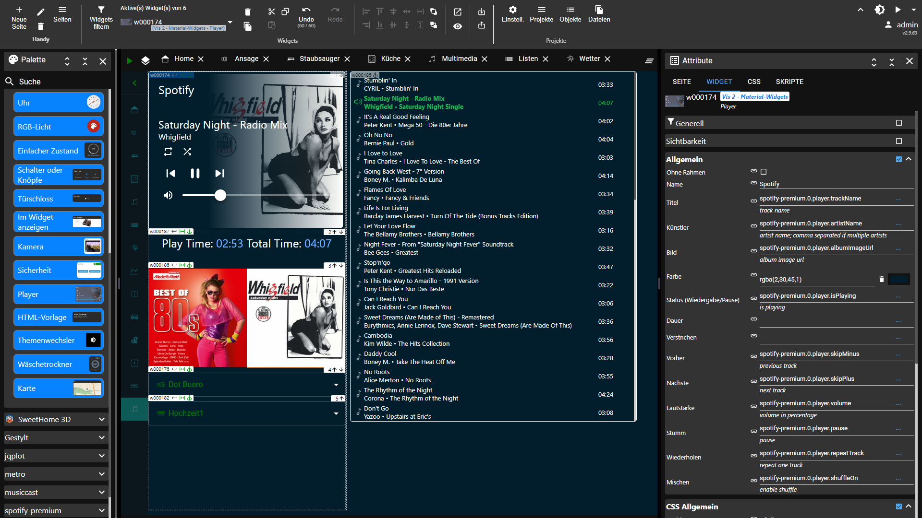Click the speaker mute icon in player
The height and width of the screenshot is (518, 922).
tap(168, 195)
